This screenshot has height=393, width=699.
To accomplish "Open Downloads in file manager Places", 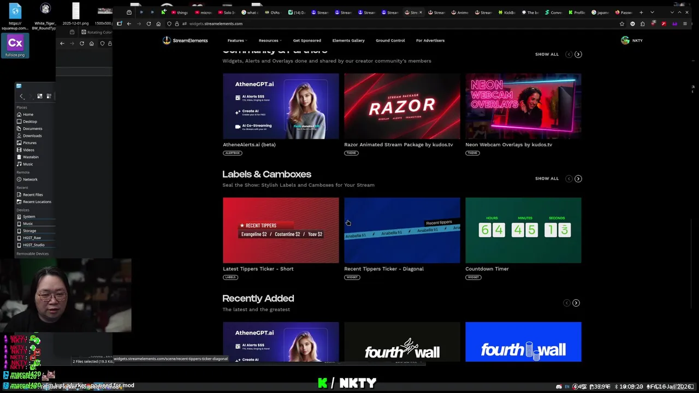I will (x=32, y=135).
